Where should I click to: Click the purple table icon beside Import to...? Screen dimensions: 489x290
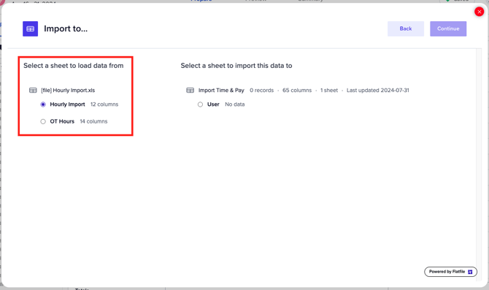(30, 28)
